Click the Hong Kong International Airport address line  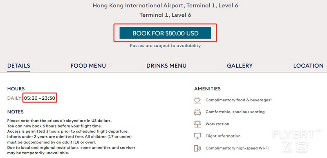166,5
